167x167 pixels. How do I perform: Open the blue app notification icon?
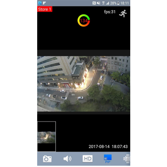[40, 3]
